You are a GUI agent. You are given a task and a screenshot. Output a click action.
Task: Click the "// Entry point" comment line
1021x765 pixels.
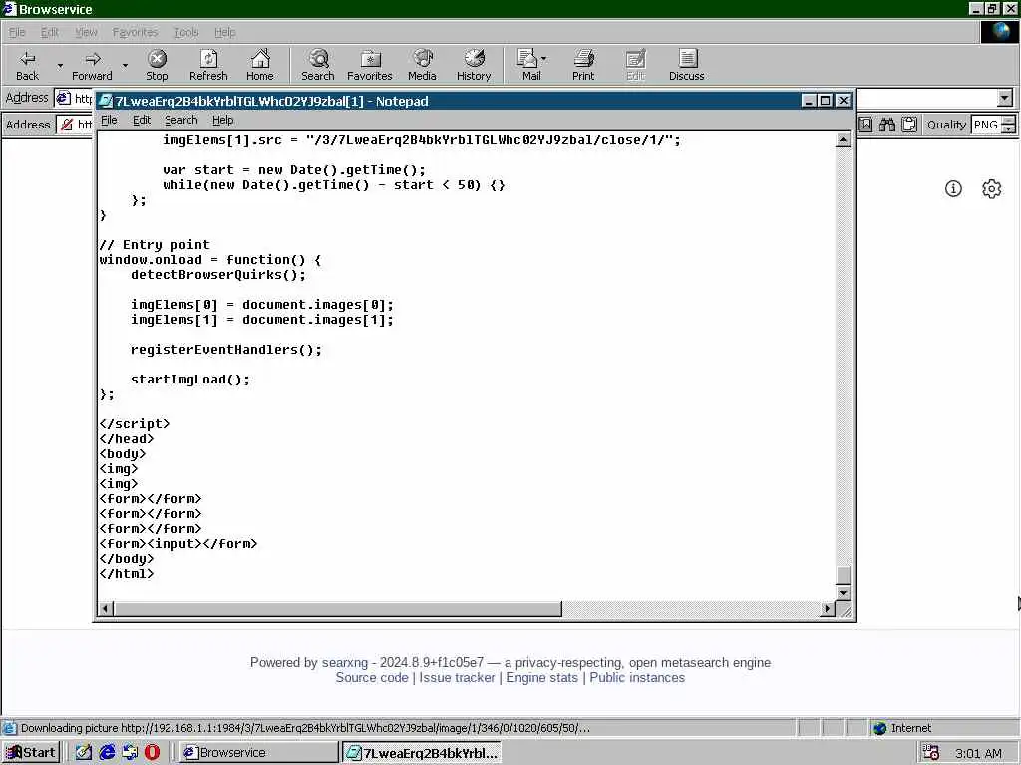coord(155,245)
